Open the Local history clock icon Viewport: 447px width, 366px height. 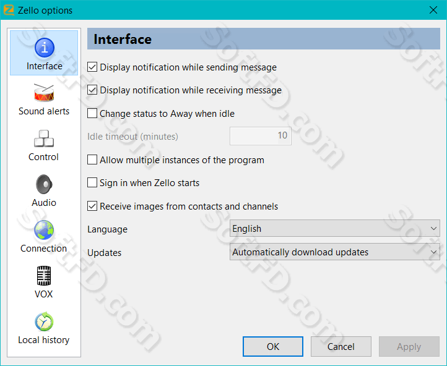44,321
